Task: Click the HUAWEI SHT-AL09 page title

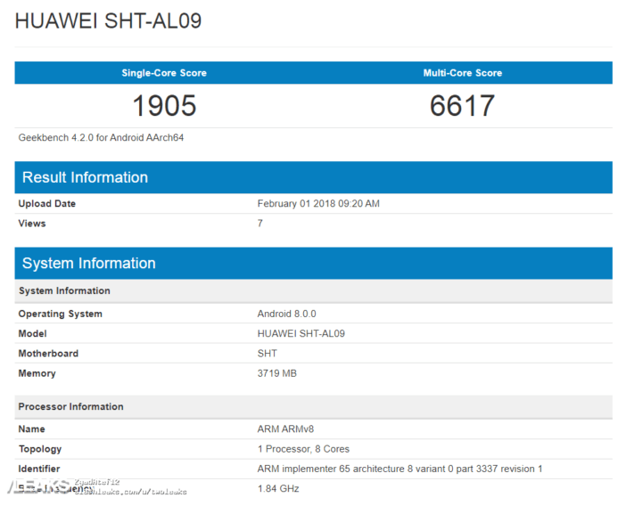Action: coord(108,20)
